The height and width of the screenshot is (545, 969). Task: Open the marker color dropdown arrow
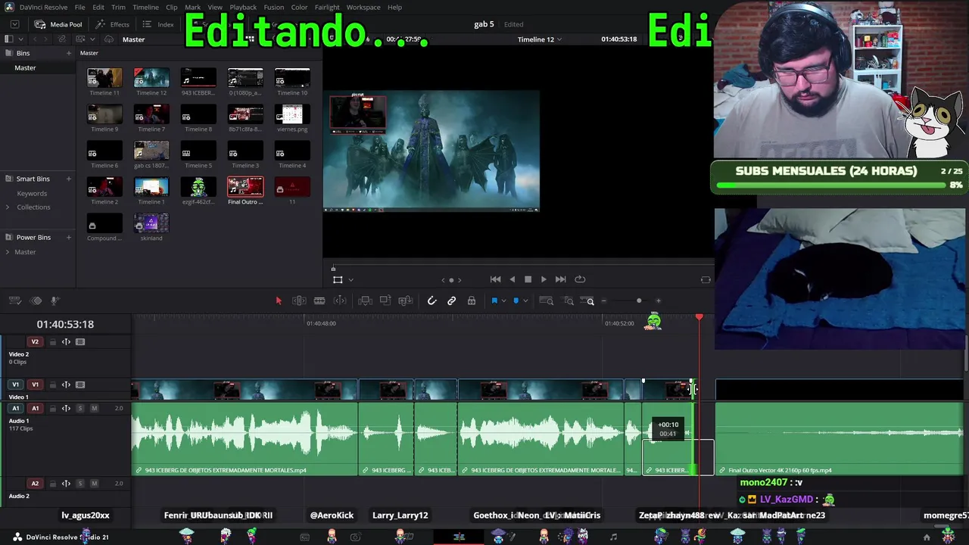point(525,301)
